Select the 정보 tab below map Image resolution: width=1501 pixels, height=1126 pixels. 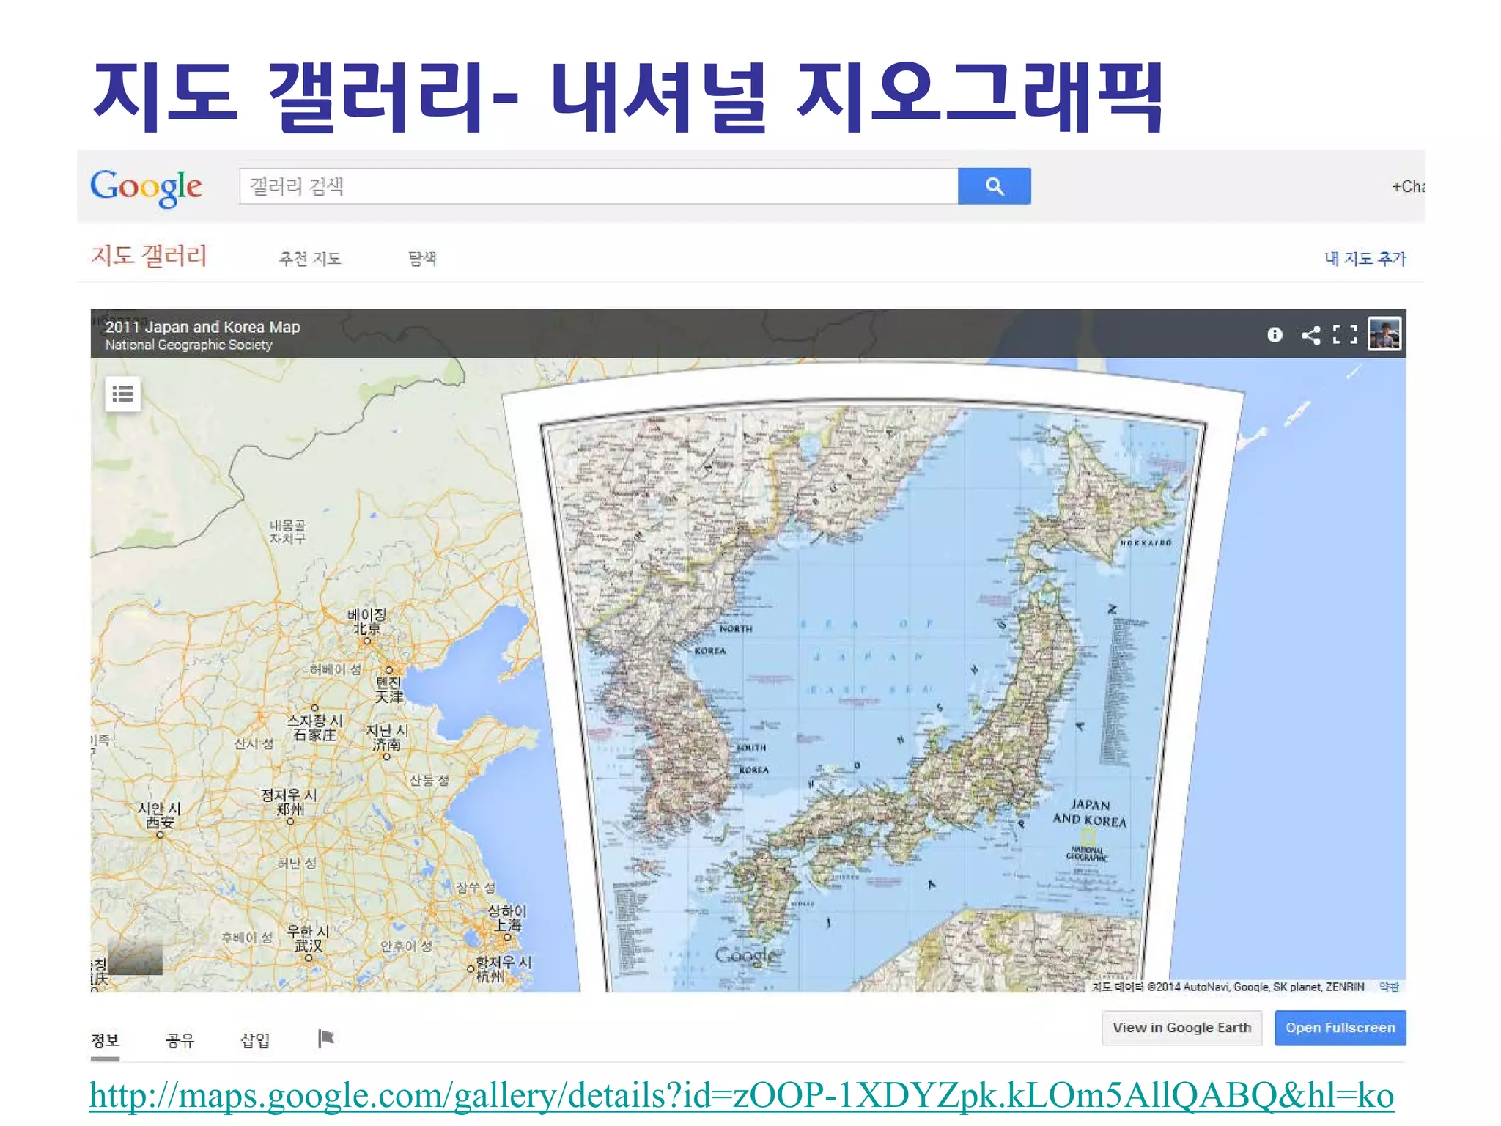(x=105, y=1039)
